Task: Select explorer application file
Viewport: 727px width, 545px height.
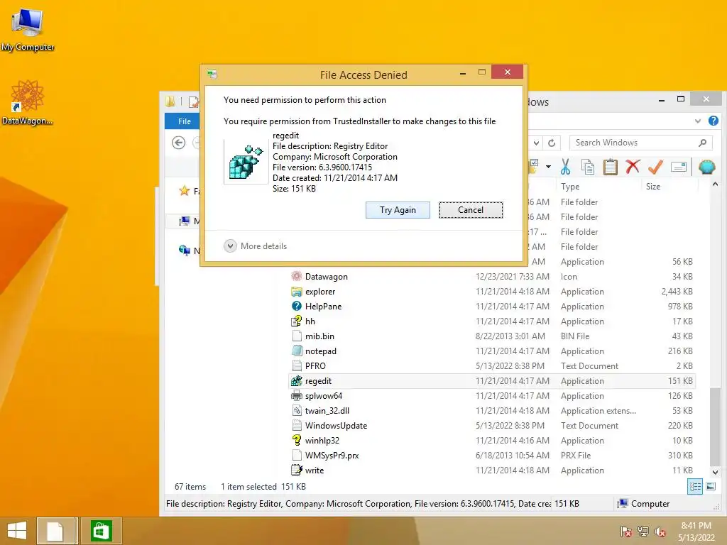Action: click(x=320, y=292)
